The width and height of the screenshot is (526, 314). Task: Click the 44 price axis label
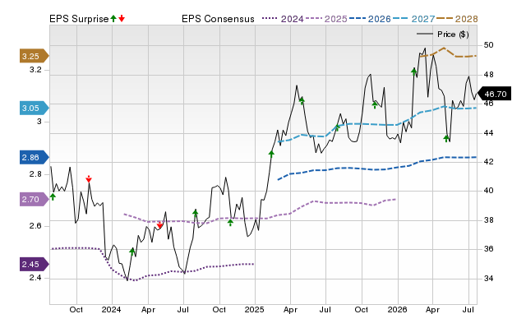point(489,133)
